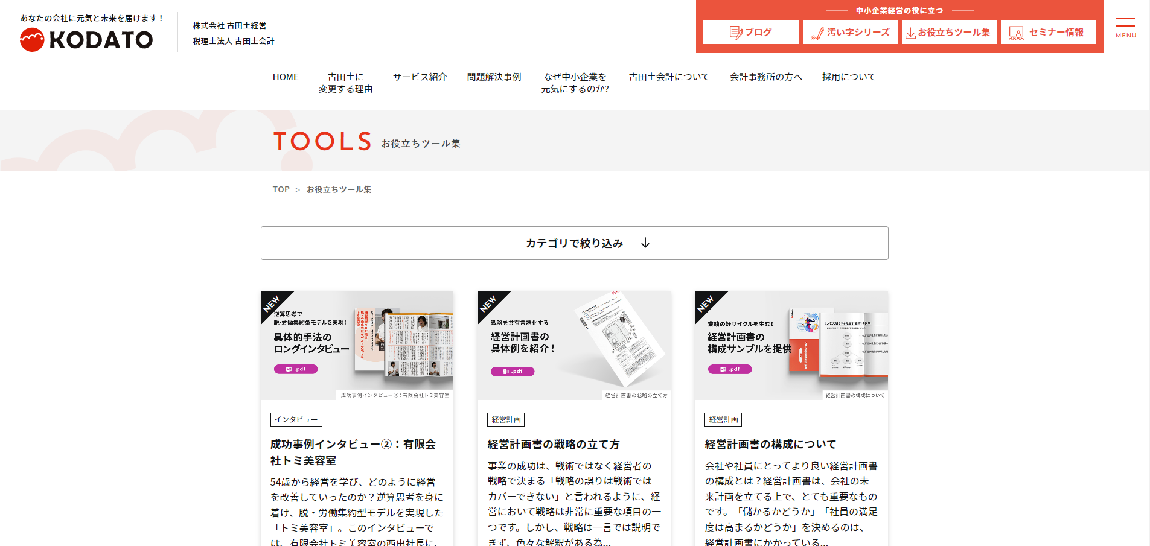
Task: Click the pen icon for 汚い字シリーズ
Action: [x=817, y=33]
